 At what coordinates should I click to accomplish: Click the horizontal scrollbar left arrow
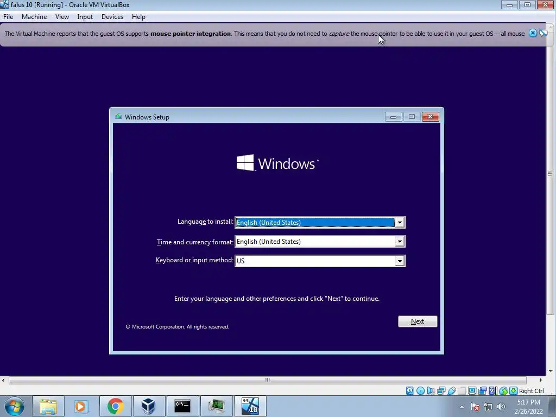click(3, 380)
